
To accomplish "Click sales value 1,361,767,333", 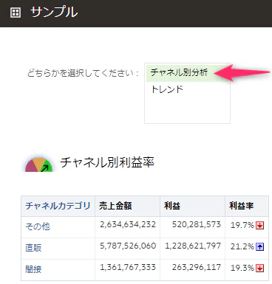I will pos(128,267).
